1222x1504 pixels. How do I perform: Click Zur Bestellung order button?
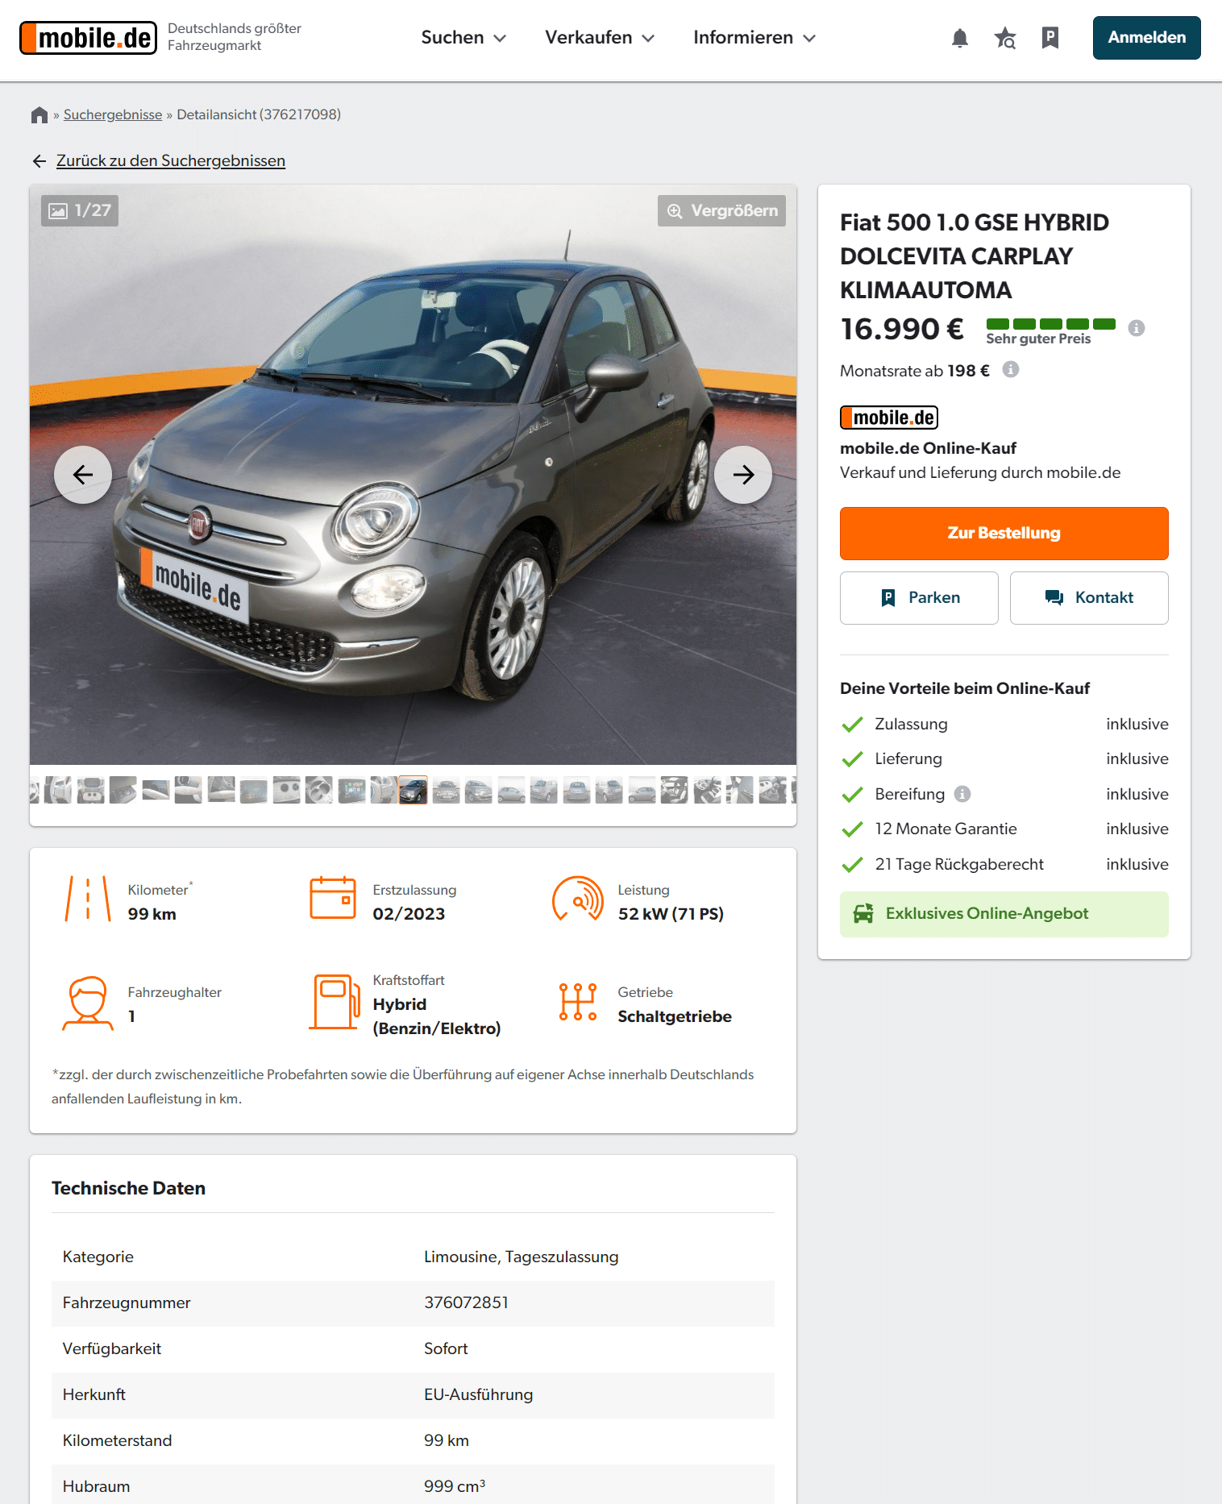[1004, 534]
